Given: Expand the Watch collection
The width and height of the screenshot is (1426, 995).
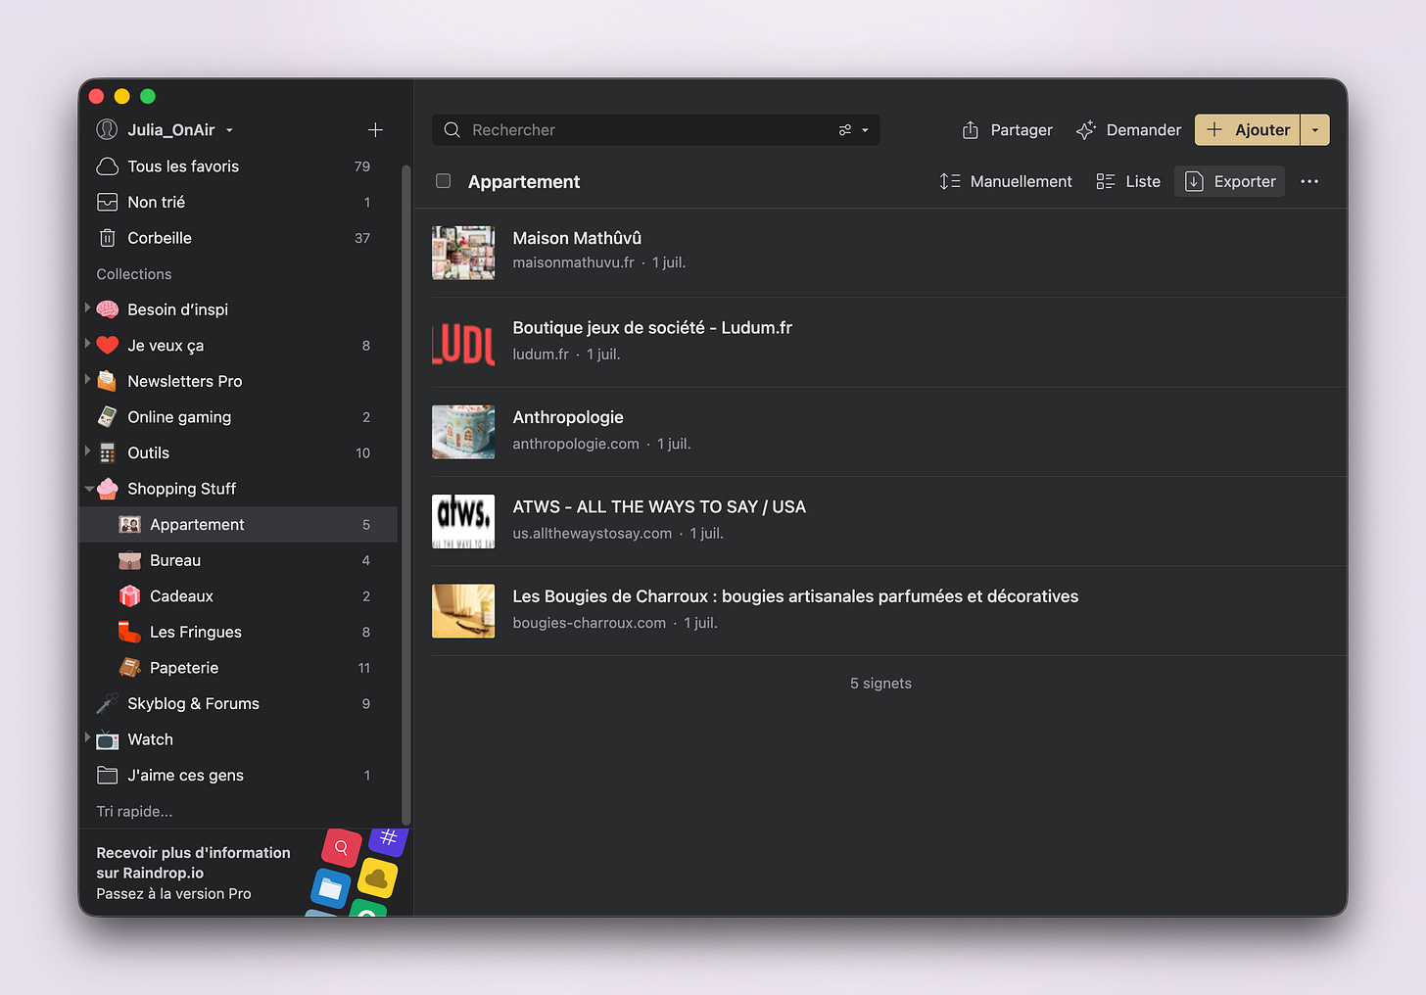Looking at the screenshot, I should click(87, 737).
